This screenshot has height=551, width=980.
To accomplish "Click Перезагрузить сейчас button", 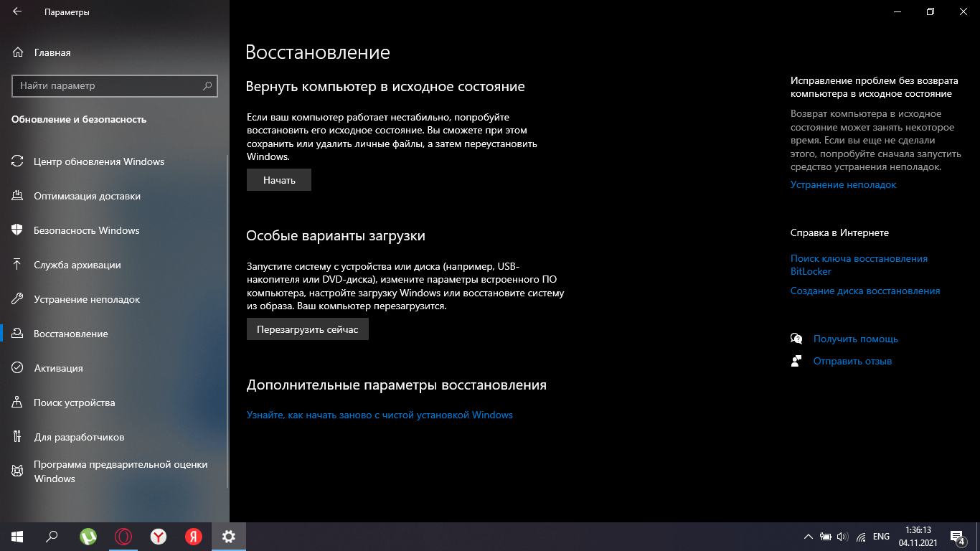I will click(308, 329).
